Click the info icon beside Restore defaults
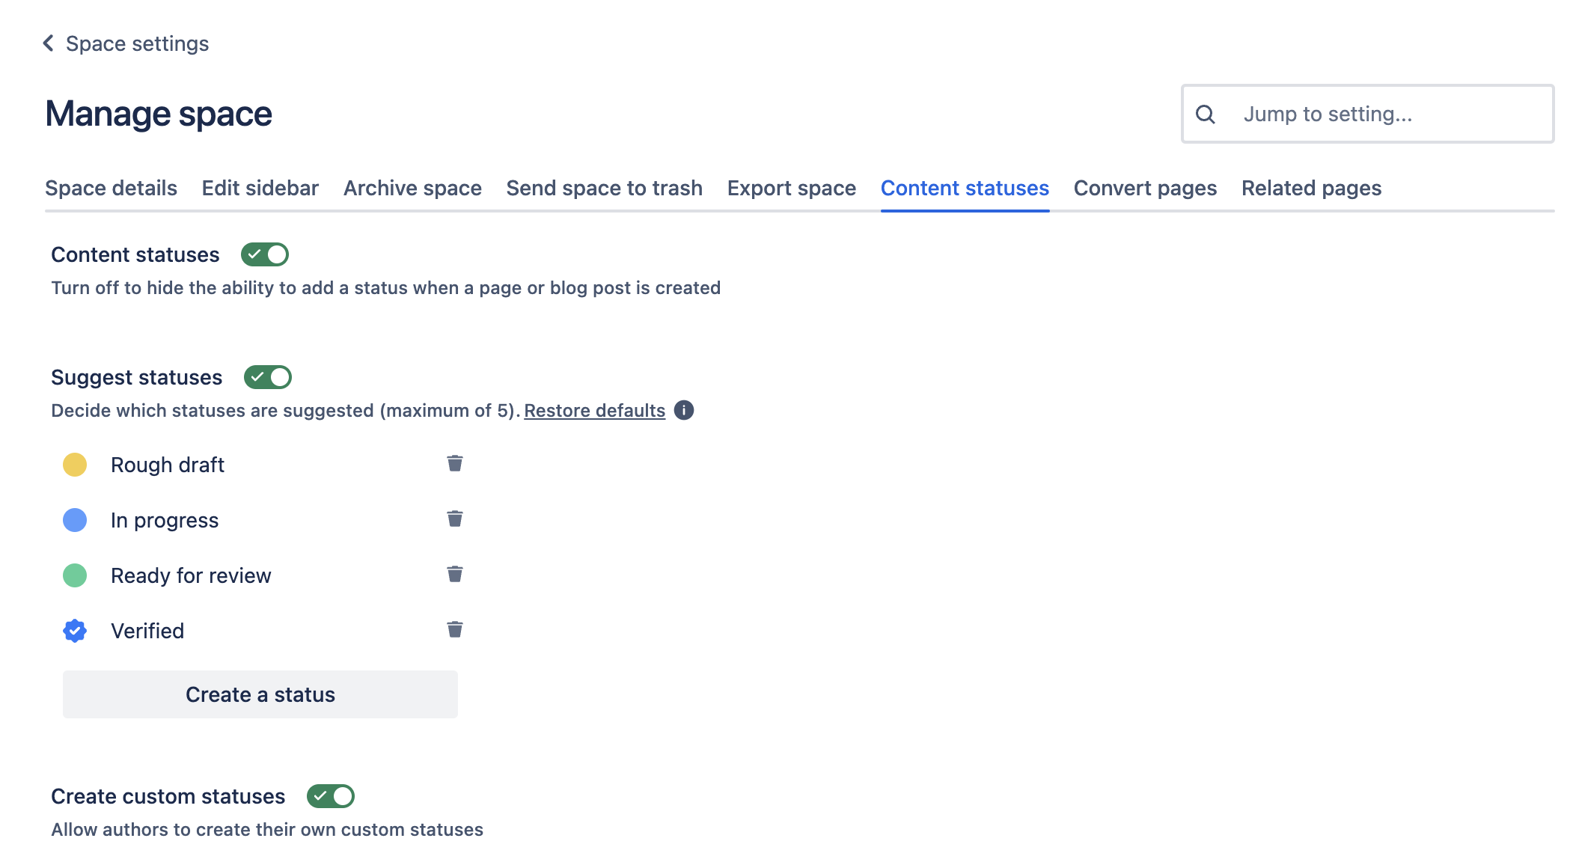The height and width of the screenshot is (862, 1573). pyautogui.click(x=683, y=410)
